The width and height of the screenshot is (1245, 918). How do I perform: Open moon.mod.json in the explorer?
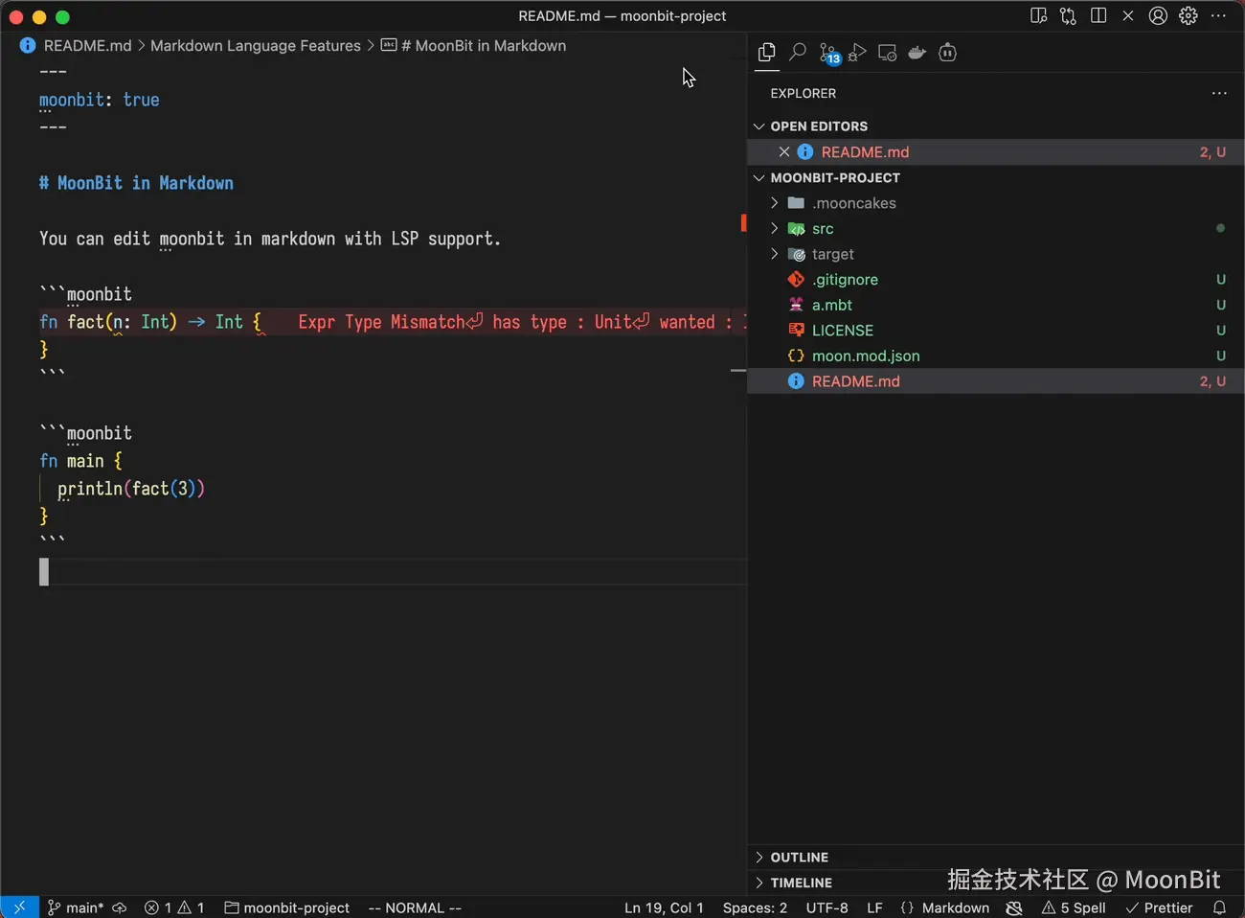(x=865, y=356)
